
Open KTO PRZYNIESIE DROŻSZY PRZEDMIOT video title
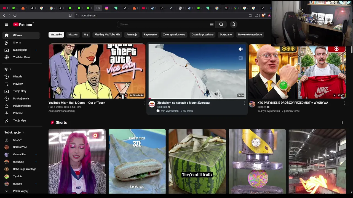pos(293,103)
